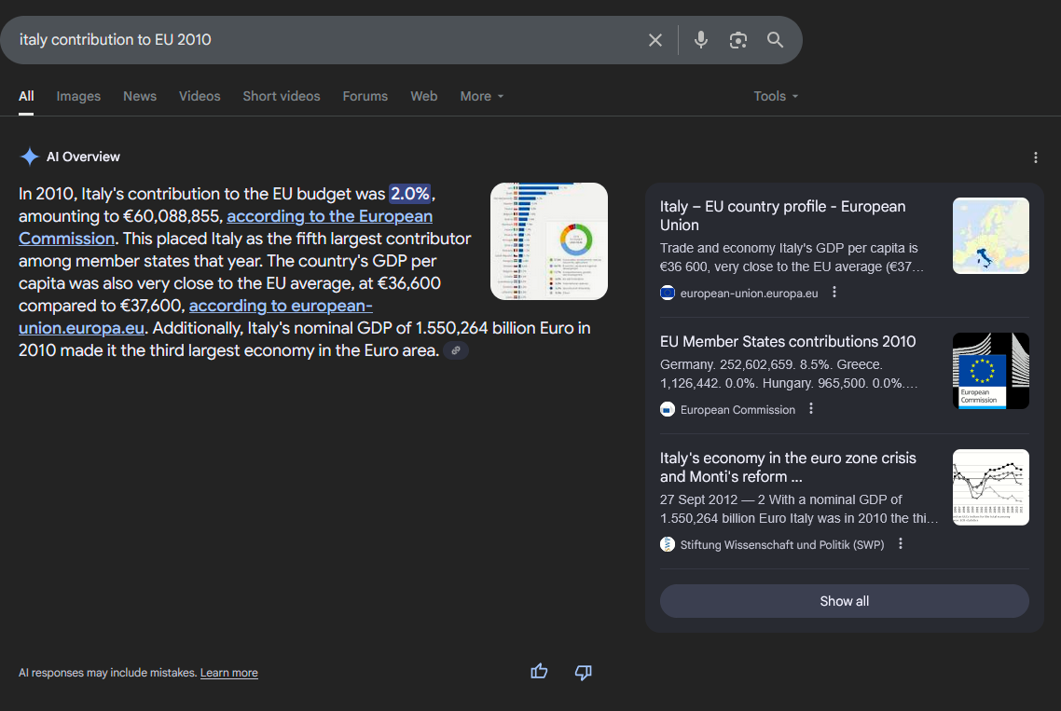Give thumbs down to AI response
Image resolution: width=1061 pixels, height=711 pixels.
tap(584, 672)
